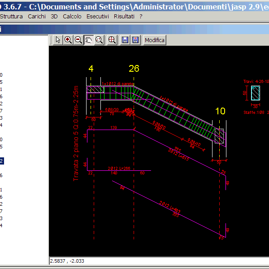Click the yellow node label 10
The height and width of the screenshot is (269, 269).
pyautogui.click(x=220, y=111)
